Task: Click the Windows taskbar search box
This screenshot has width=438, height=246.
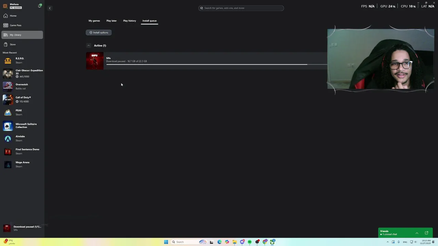Action: point(189,242)
